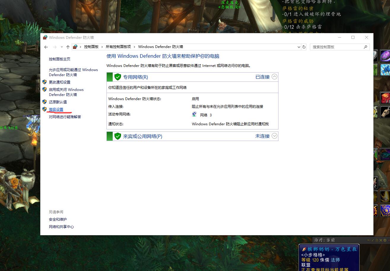The width and height of the screenshot is (390, 271).
Task: Click the 通知状态: row label
Action: (x=116, y=124)
